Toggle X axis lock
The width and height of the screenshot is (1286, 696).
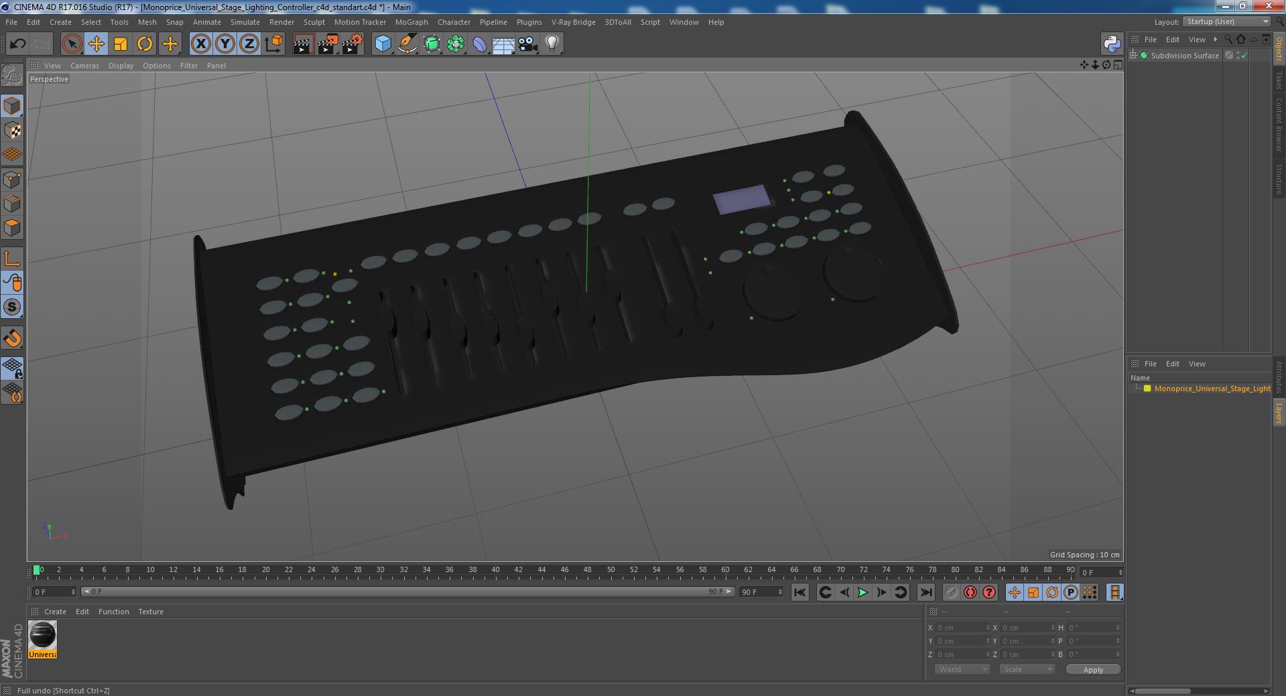pos(200,44)
